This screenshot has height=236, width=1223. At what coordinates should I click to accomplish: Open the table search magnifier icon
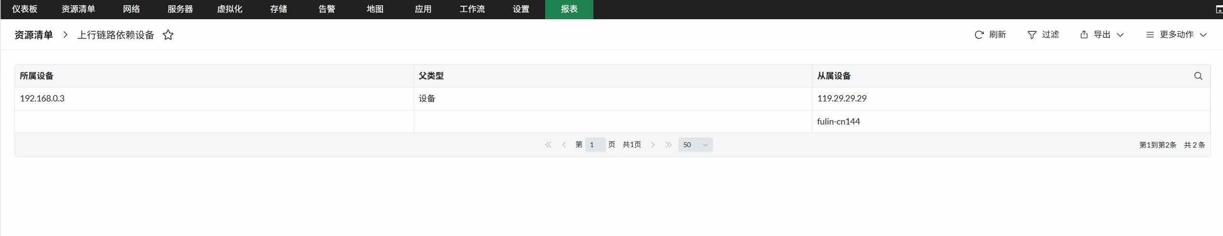pyautogui.click(x=1198, y=76)
